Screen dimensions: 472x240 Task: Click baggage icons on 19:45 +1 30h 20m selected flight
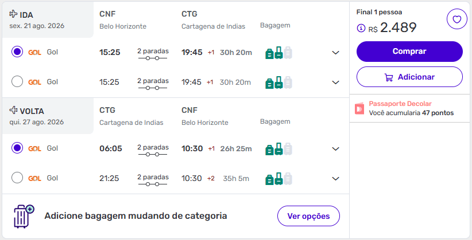pos(278,53)
